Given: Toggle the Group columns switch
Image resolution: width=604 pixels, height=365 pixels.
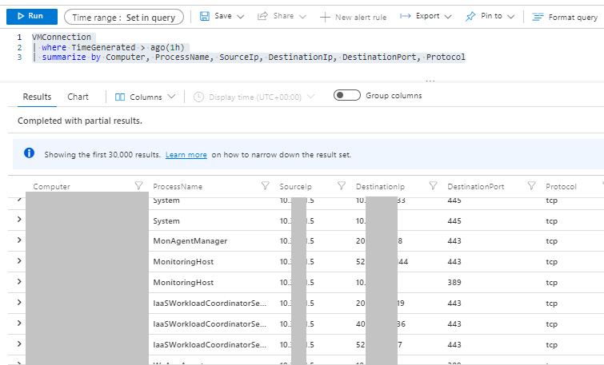Looking at the screenshot, I should click(346, 96).
